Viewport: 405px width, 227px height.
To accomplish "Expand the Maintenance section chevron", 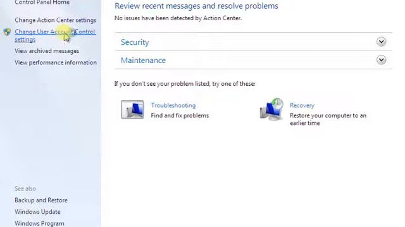I will coord(381,60).
